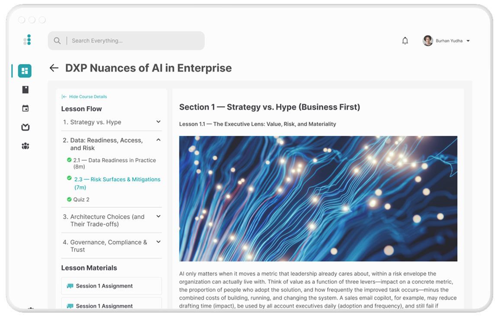Click green checkmark beside Risk Surfaces lesson

pos(69,178)
